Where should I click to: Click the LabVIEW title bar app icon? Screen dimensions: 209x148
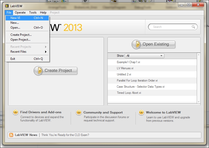point(7,6)
